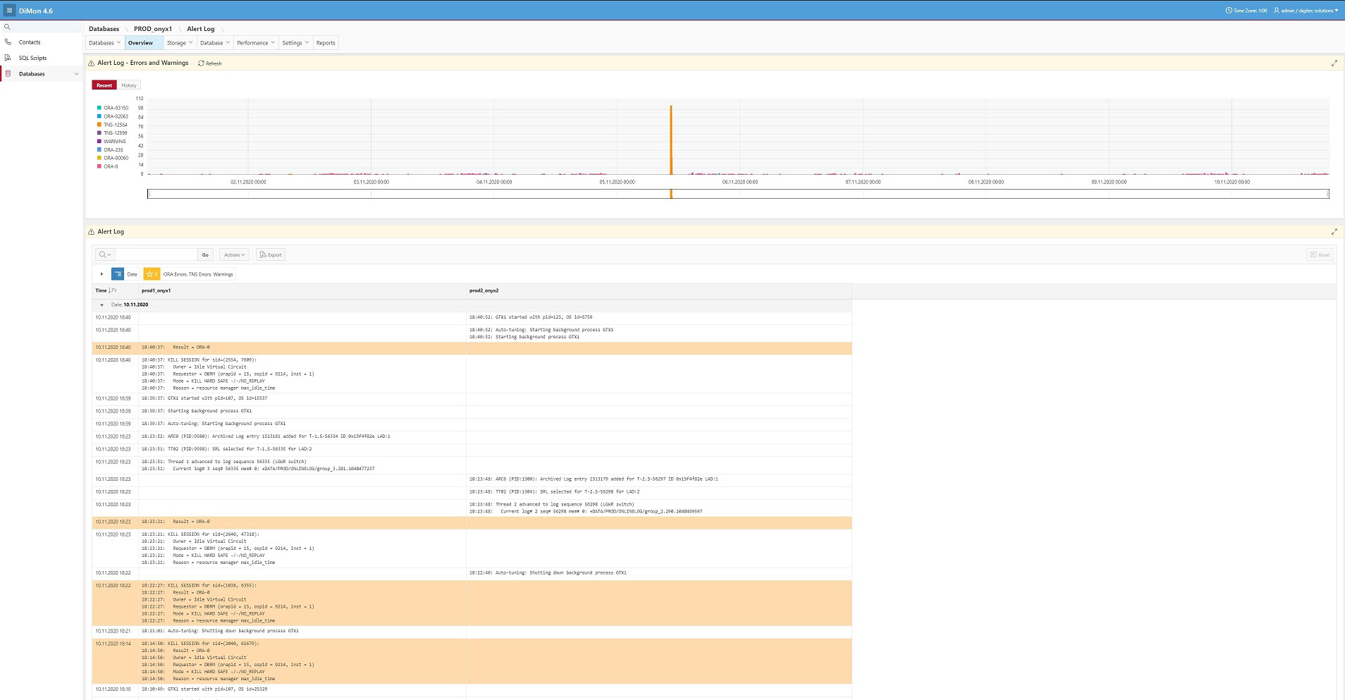1345x700 pixels.
Task: Maximize the Errors and Warnings chart region
Action: (x=1334, y=63)
